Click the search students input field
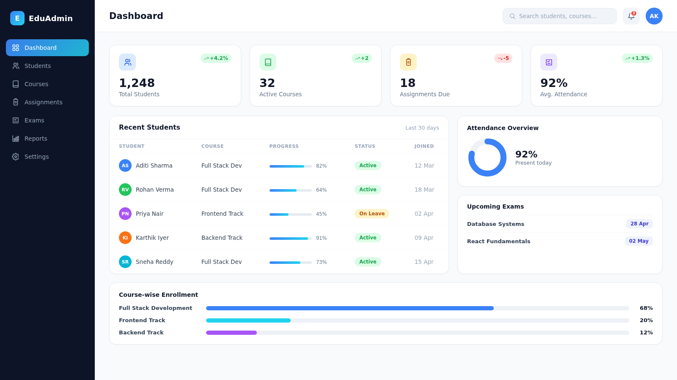Viewport: 677px width, 380px height. pyautogui.click(x=560, y=16)
